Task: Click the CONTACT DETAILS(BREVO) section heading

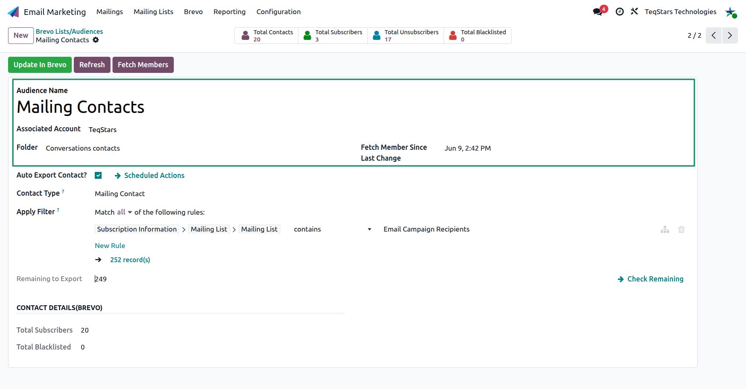Action: click(59, 308)
